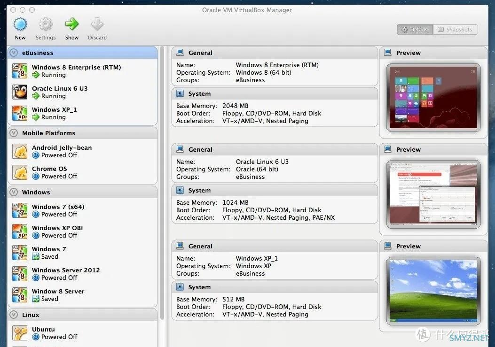Select Windows 8 Enterprise (RTM) in VM list
Image resolution: width=495 pixels, height=347 pixels.
[82, 71]
